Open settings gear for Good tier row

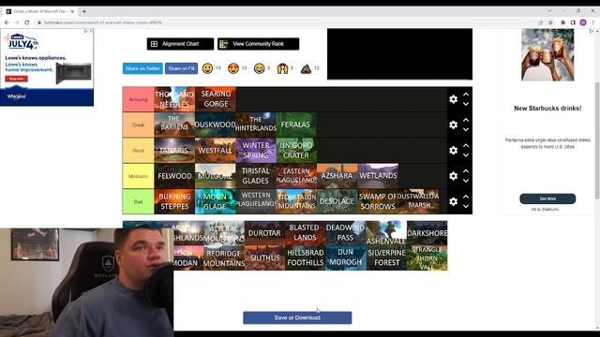453,151
